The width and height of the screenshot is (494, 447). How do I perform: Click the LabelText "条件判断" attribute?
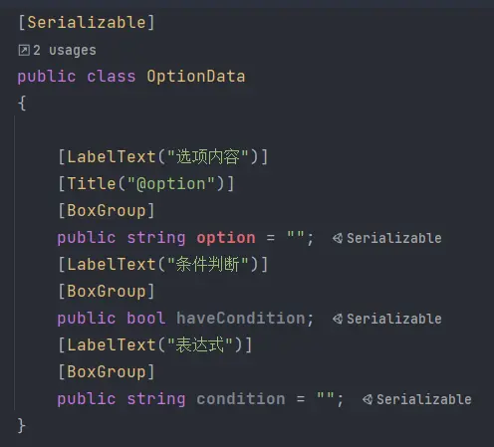pyautogui.click(x=163, y=265)
